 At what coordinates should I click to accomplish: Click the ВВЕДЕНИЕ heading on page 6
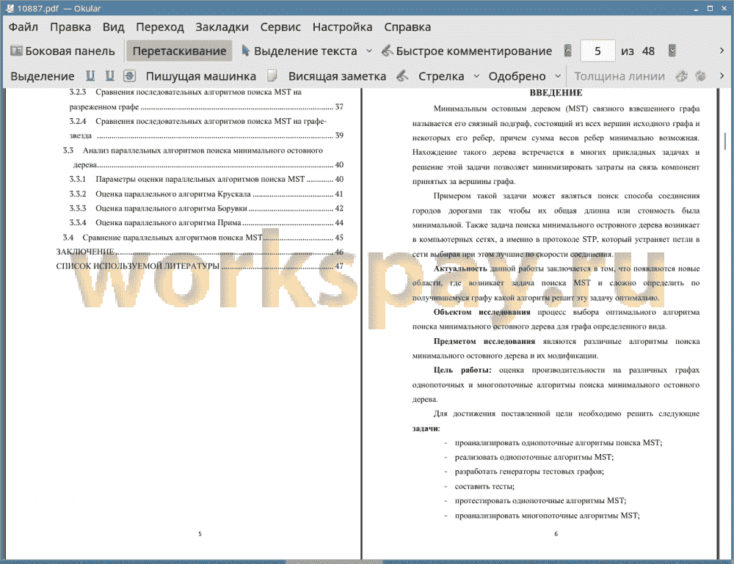tap(556, 92)
